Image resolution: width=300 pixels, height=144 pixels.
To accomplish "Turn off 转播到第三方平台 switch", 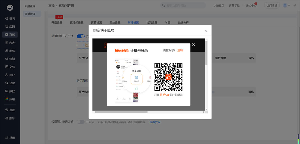I will pyautogui.click(x=81, y=36).
